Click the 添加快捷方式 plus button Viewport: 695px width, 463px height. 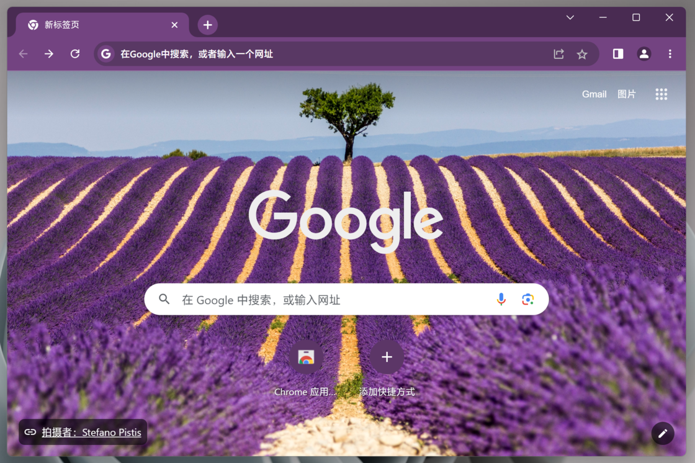(x=387, y=357)
